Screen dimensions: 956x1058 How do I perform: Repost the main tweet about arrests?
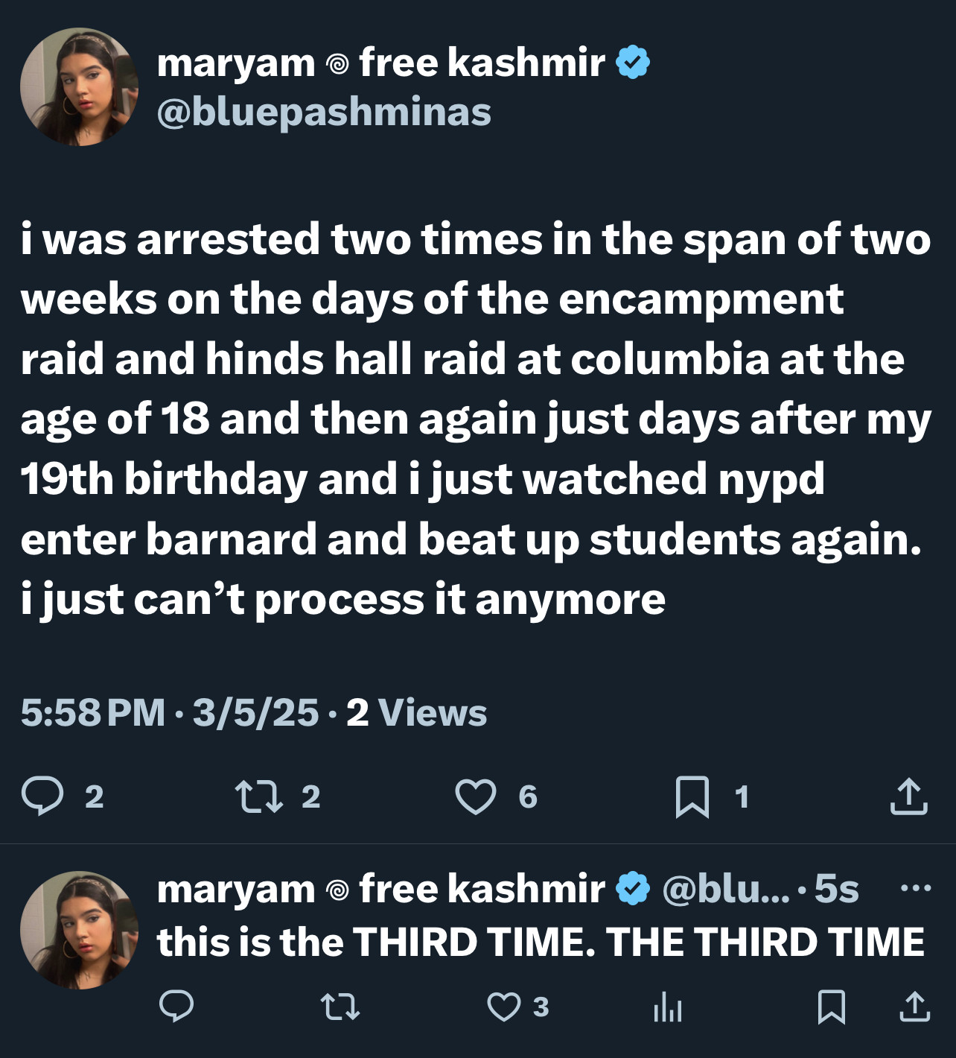pyautogui.click(x=259, y=796)
